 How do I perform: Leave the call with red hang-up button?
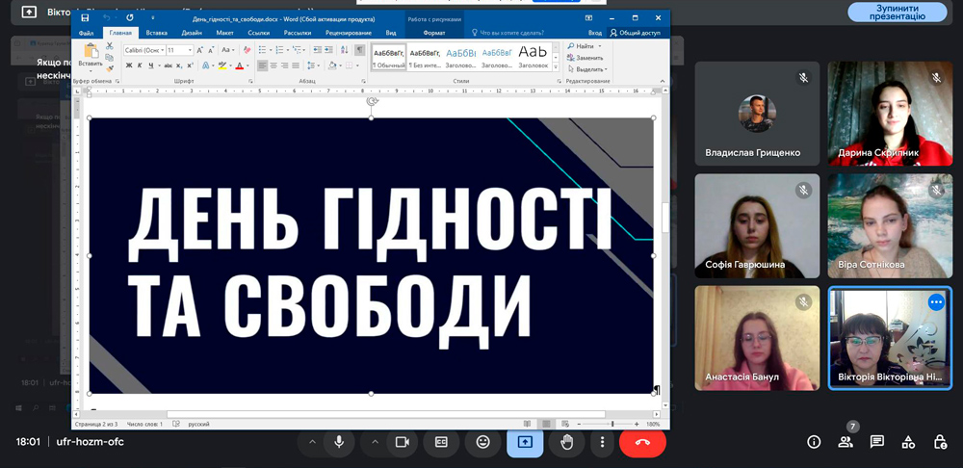pyautogui.click(x=642, y=442)
